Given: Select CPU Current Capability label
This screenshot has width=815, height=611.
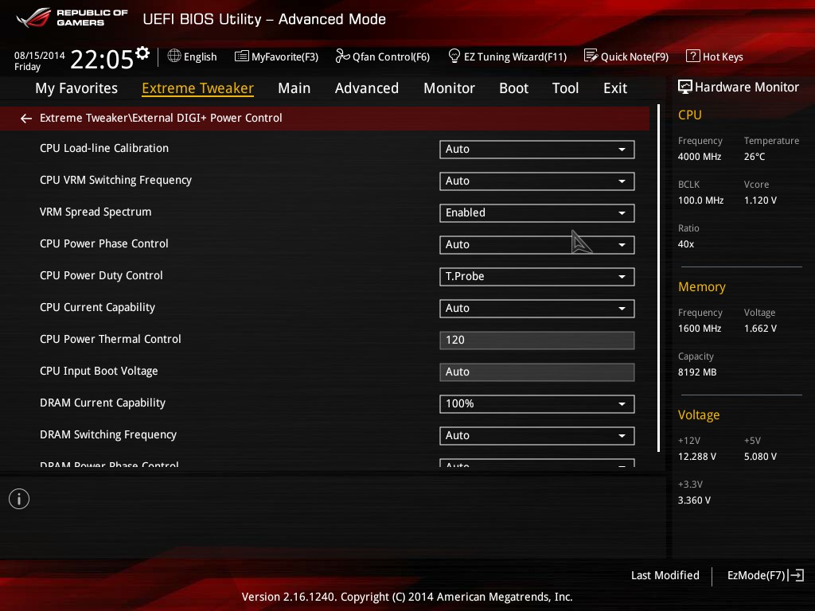Looking at the screenshot, I should tap(97, 307).
